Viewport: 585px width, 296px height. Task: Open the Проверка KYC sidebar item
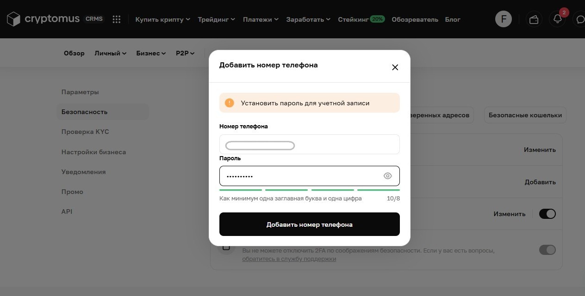[x=85, y=132]
